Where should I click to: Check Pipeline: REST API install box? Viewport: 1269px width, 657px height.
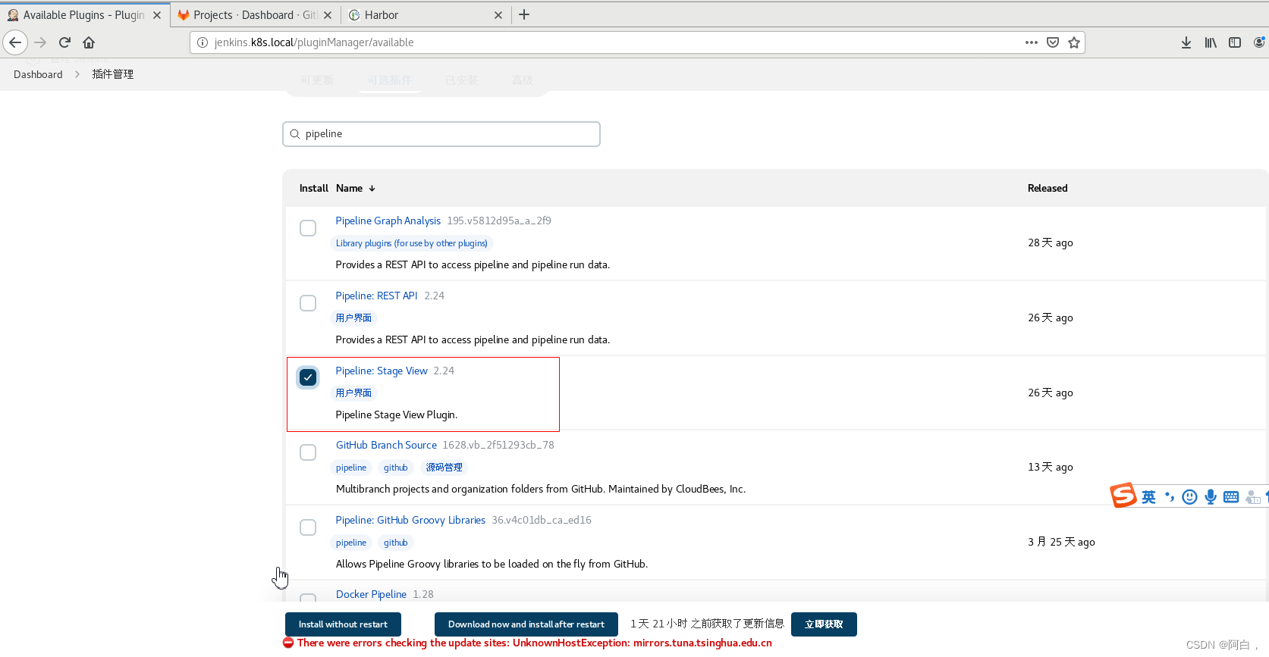pos(308,303)
